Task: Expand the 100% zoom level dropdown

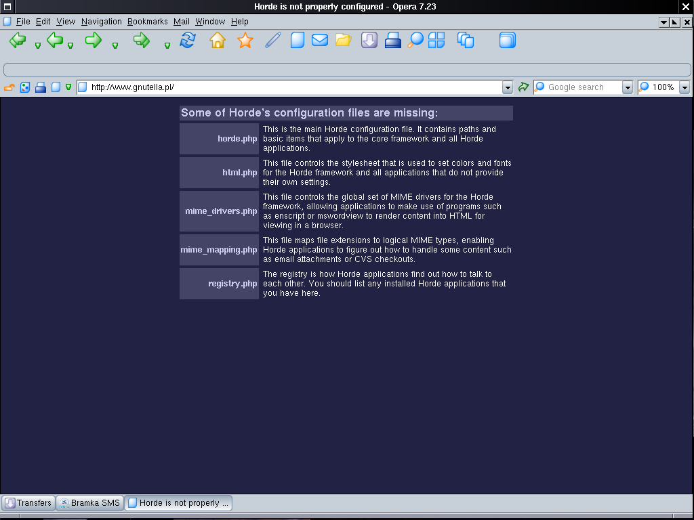Action: [685, 87]
